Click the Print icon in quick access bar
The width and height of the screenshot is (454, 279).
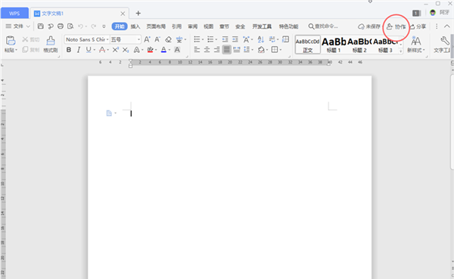click(x=61, y=26)
